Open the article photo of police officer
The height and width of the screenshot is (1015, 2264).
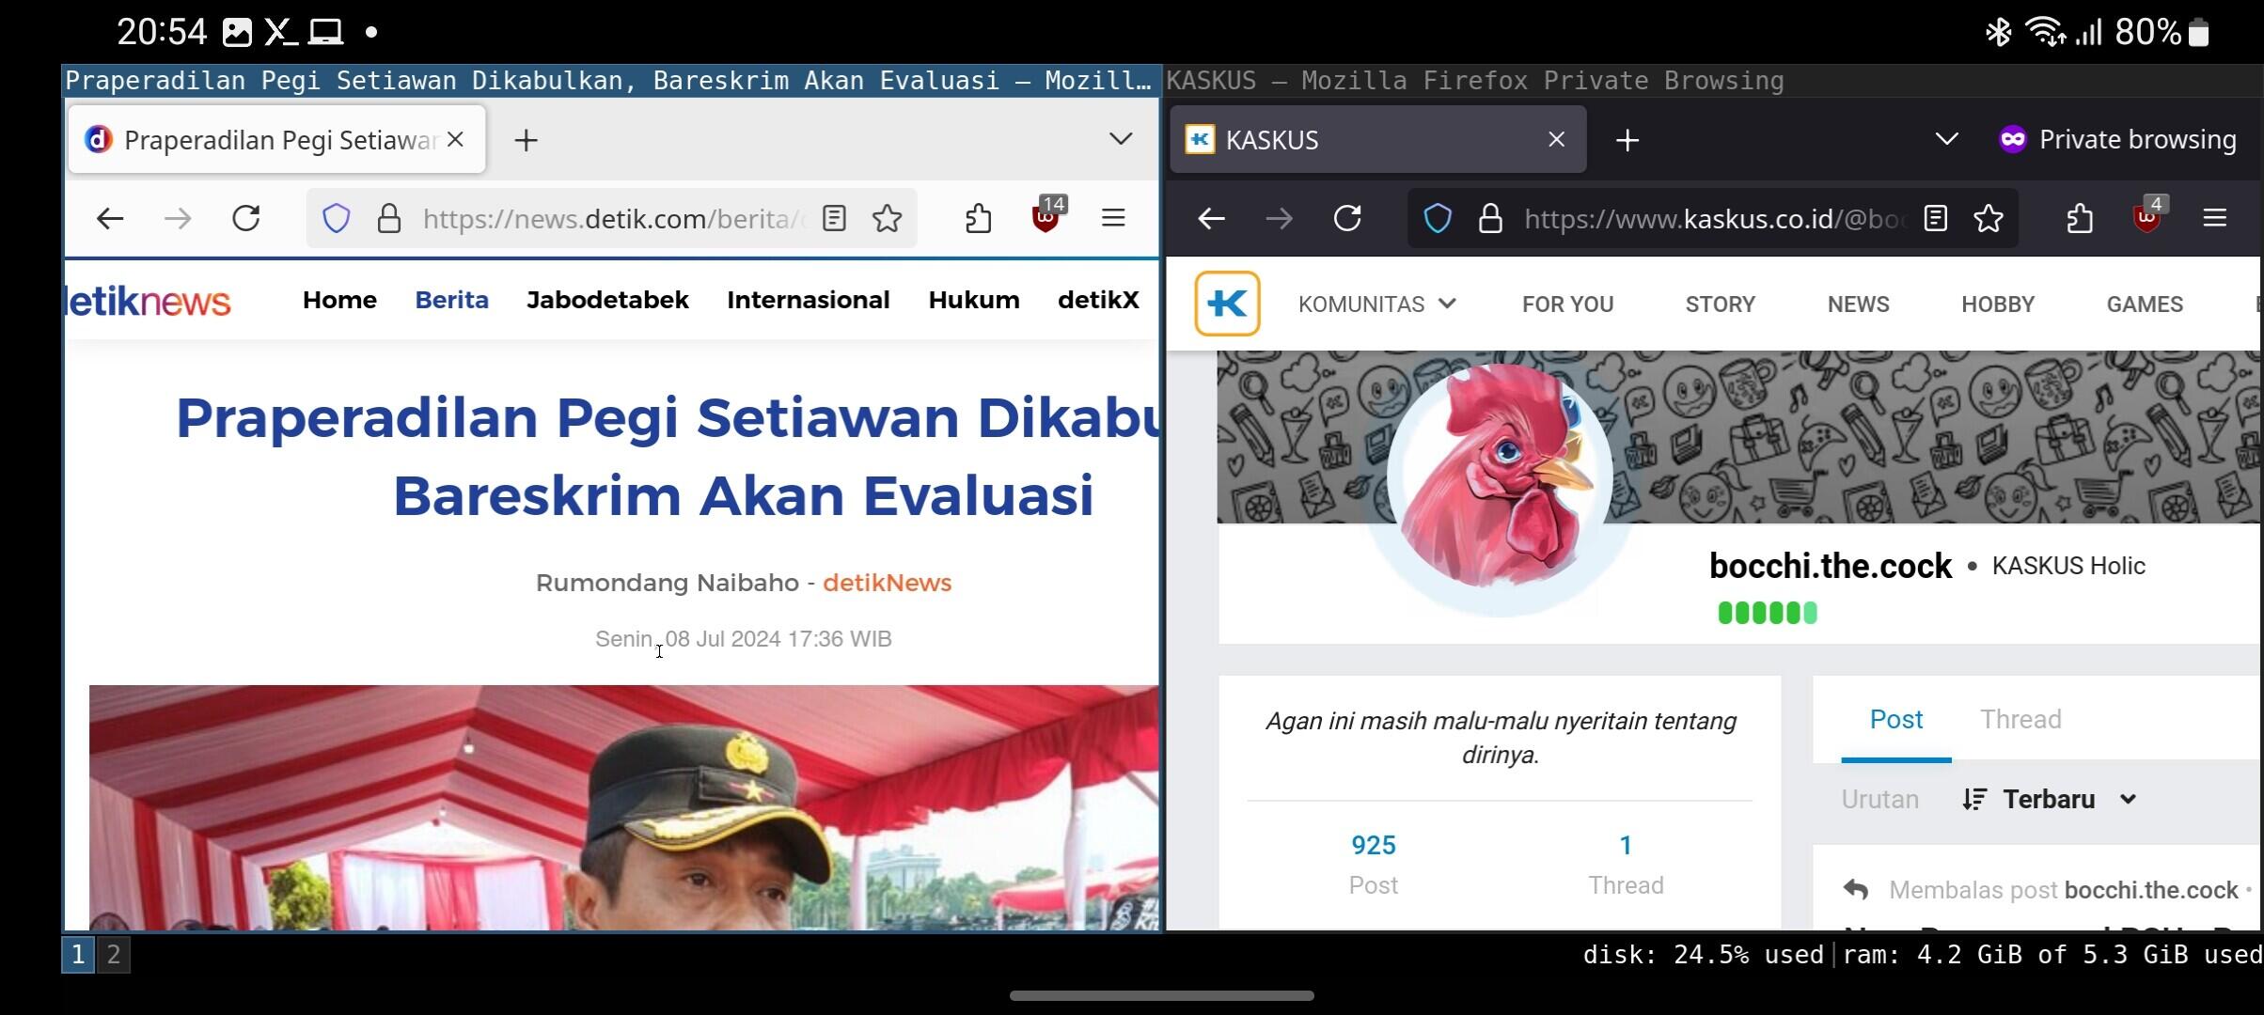(623, 807)
